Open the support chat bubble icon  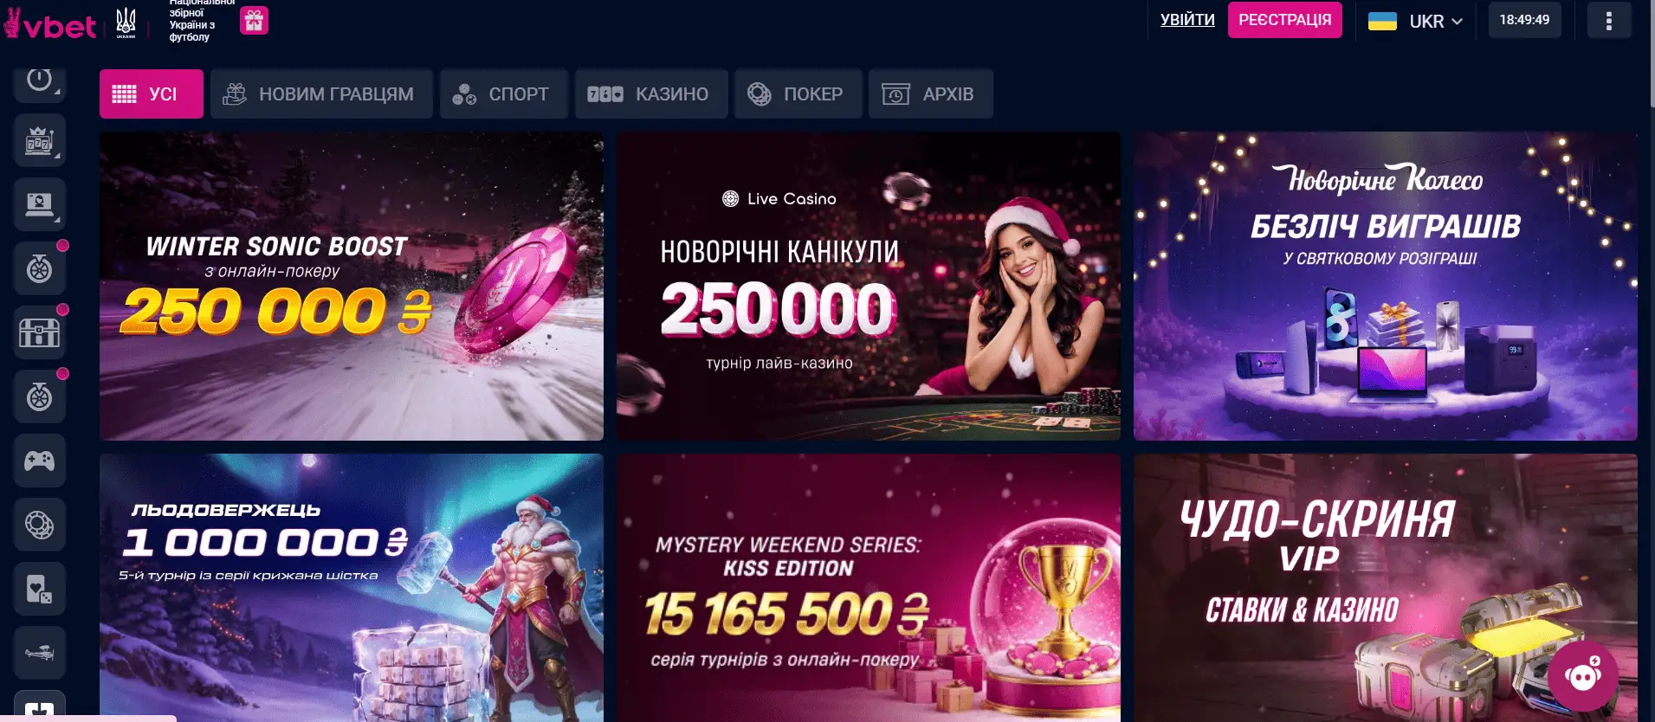1583,676
